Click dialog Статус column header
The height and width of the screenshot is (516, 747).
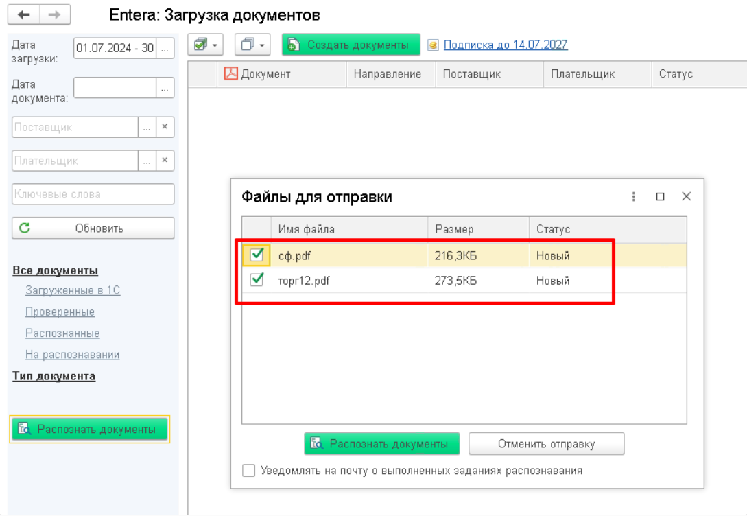608,230
